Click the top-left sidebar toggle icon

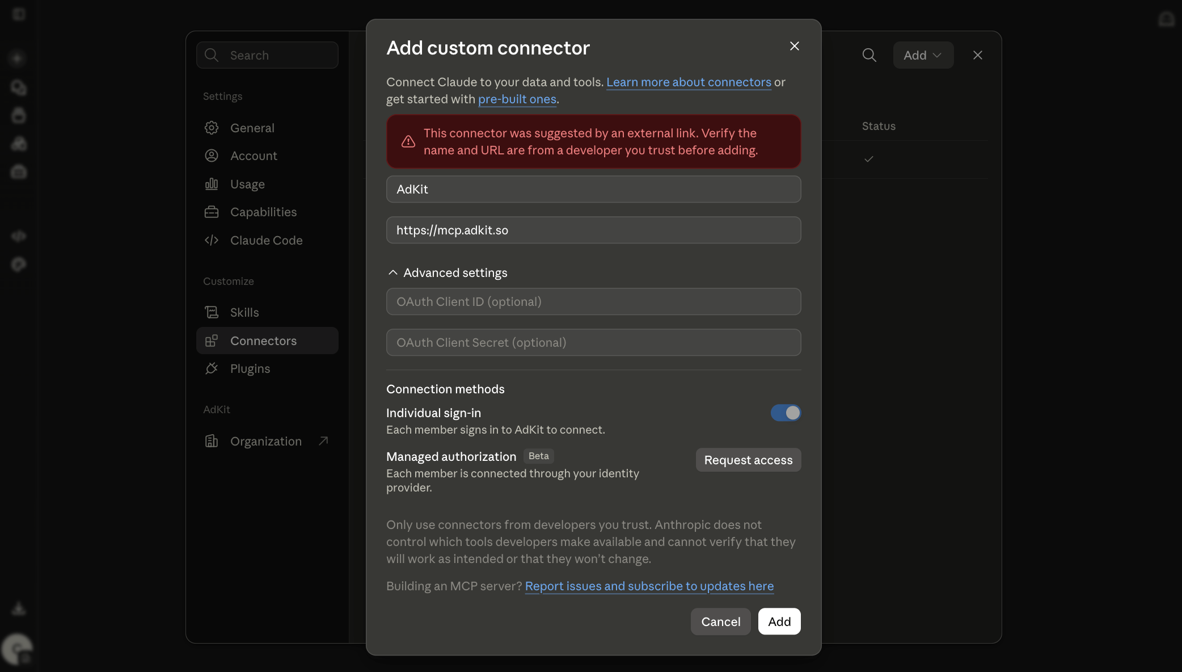[x=19, y=14]
